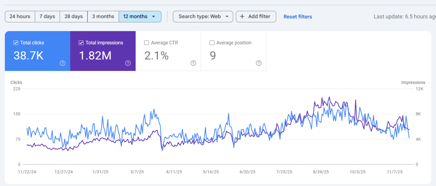Switch to the 7 days range
Image resolution: width=436 pixels, height=186 pixels.
[x=47, y=17]
